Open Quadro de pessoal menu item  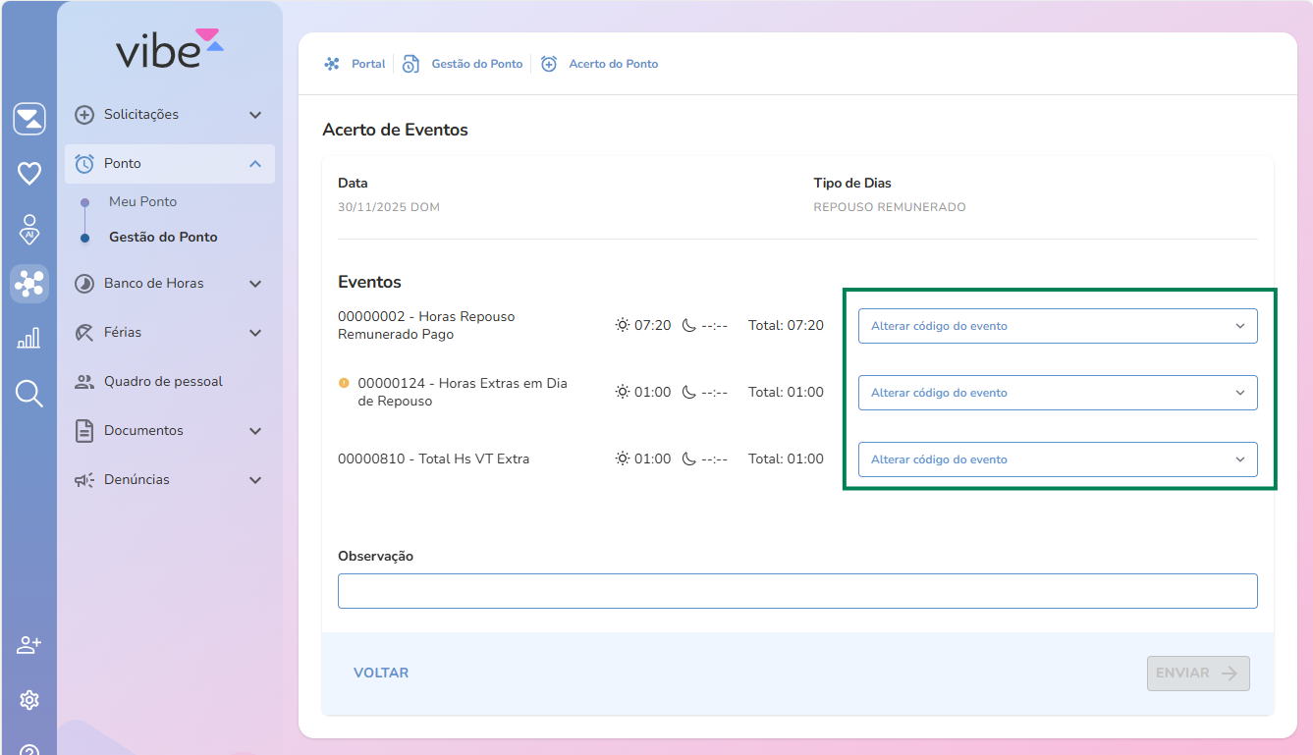163,382
